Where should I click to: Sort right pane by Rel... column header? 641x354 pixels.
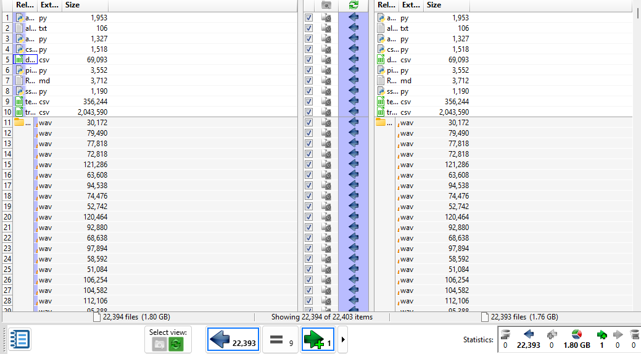coord(386,5)
